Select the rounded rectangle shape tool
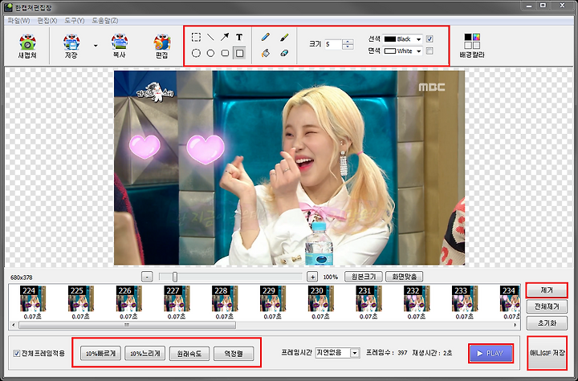 pos(225,53)
